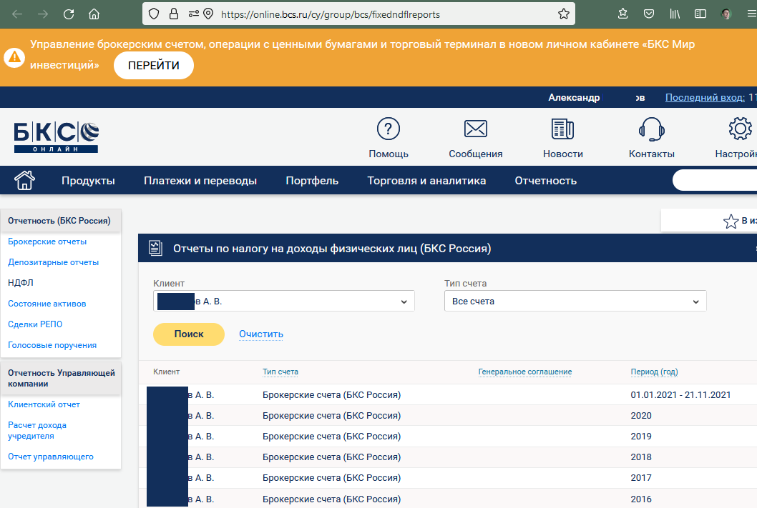Screen dimensions: 757x508
Task: Expand the Тип счета dropdown
Action: pyautogui.click(x=575, y=302)
